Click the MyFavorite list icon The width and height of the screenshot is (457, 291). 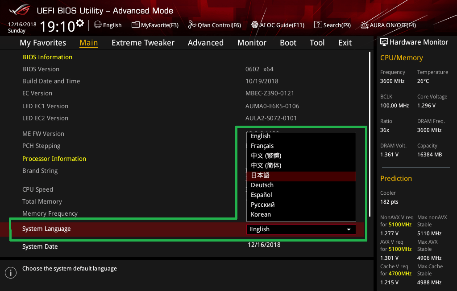tap(136, 25)
